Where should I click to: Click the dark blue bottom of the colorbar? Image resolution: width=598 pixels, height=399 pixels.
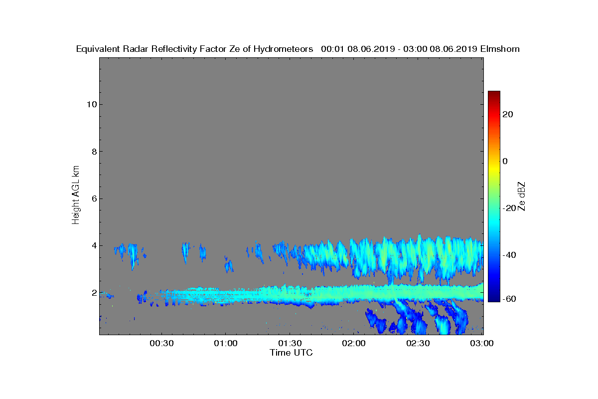(494, 298)
